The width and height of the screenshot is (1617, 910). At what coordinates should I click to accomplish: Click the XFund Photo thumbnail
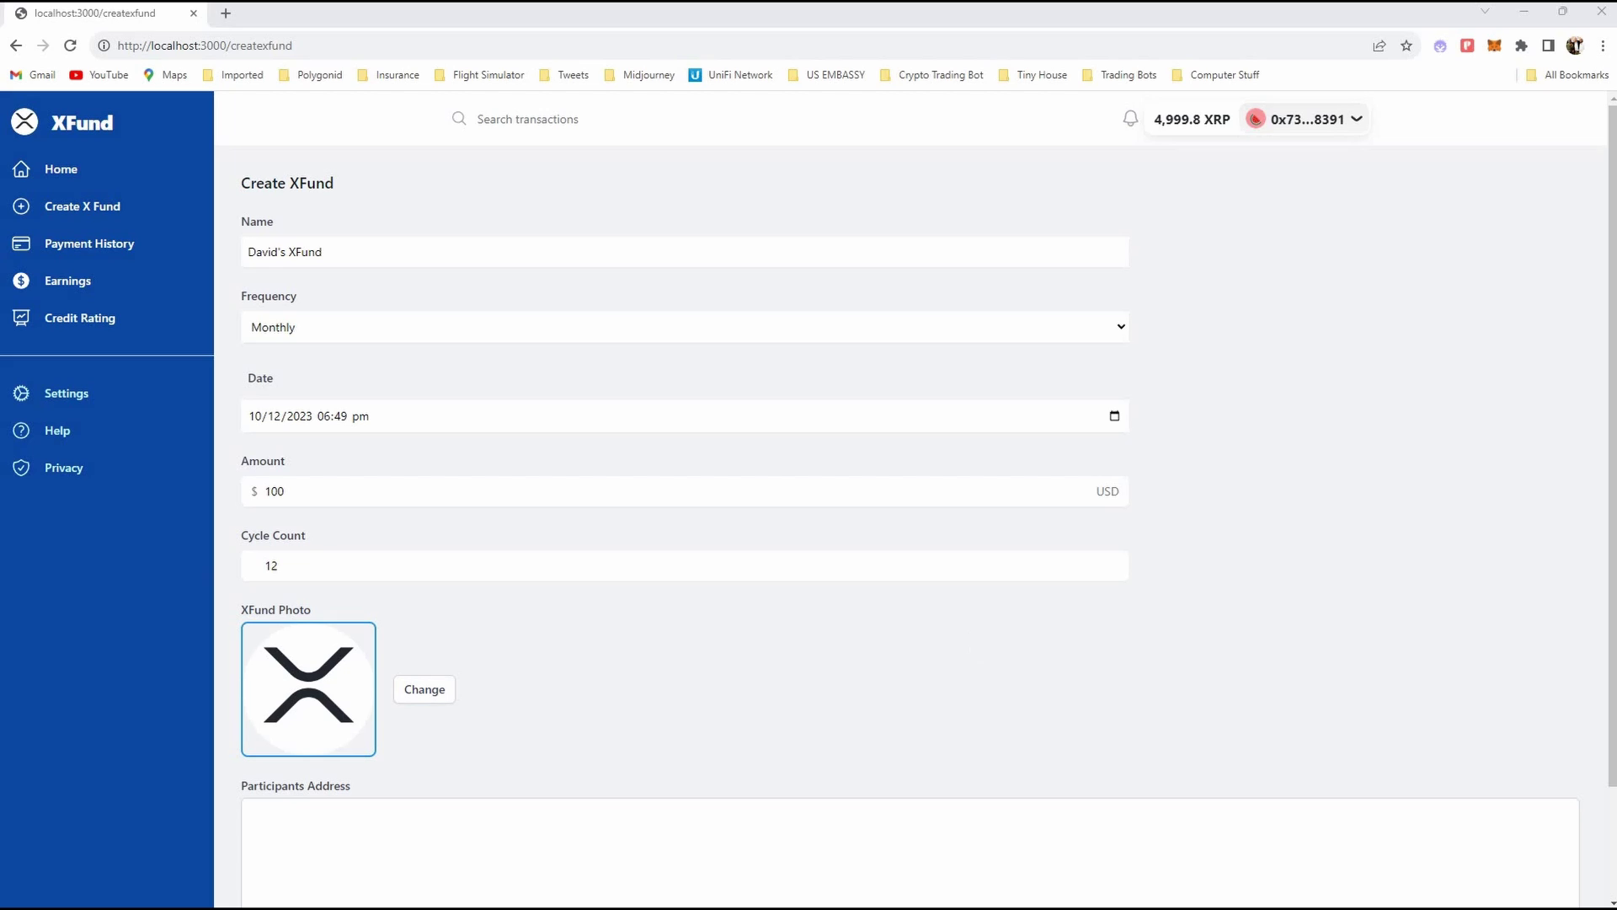[x=308, y=689]
